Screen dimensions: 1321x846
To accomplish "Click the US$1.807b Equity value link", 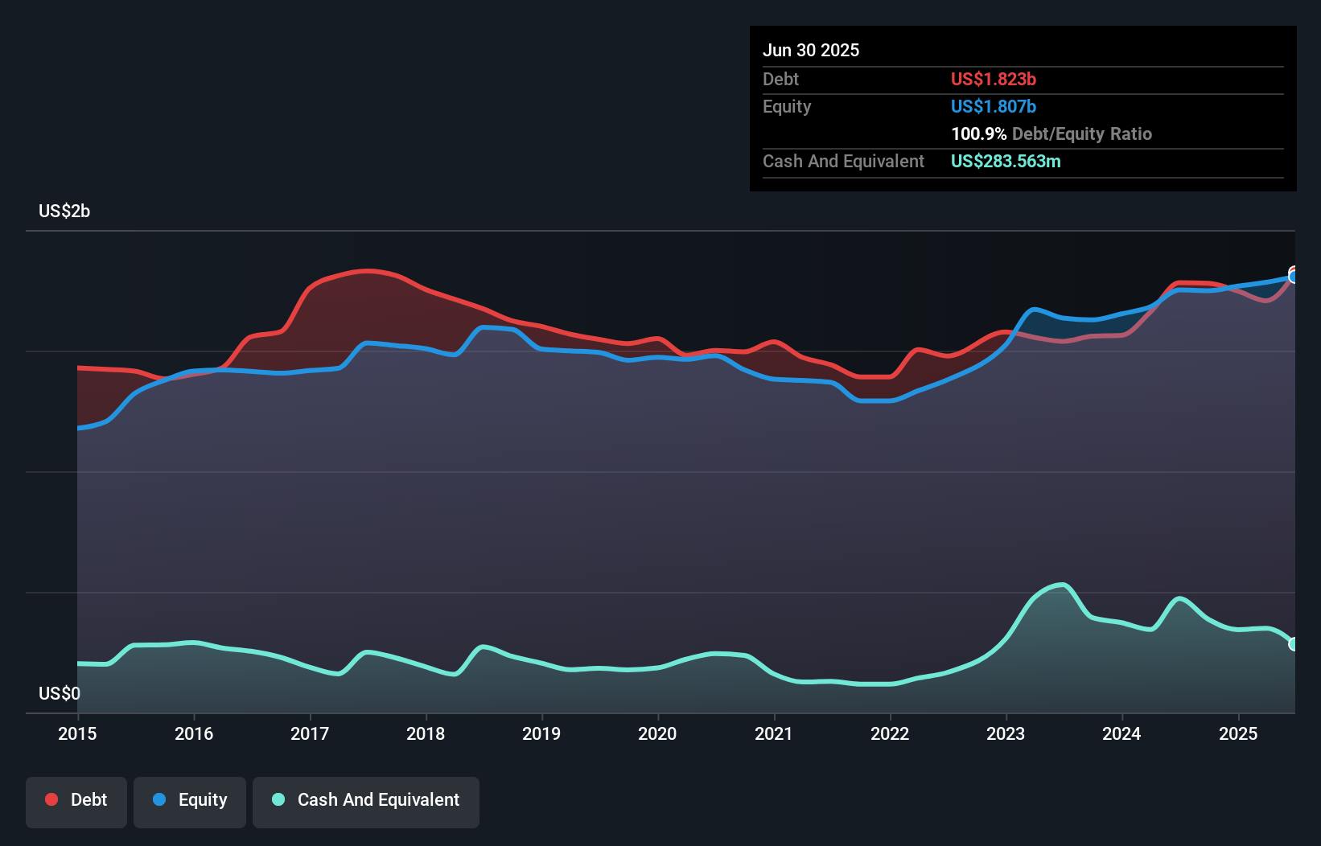I will pos(994,106).
